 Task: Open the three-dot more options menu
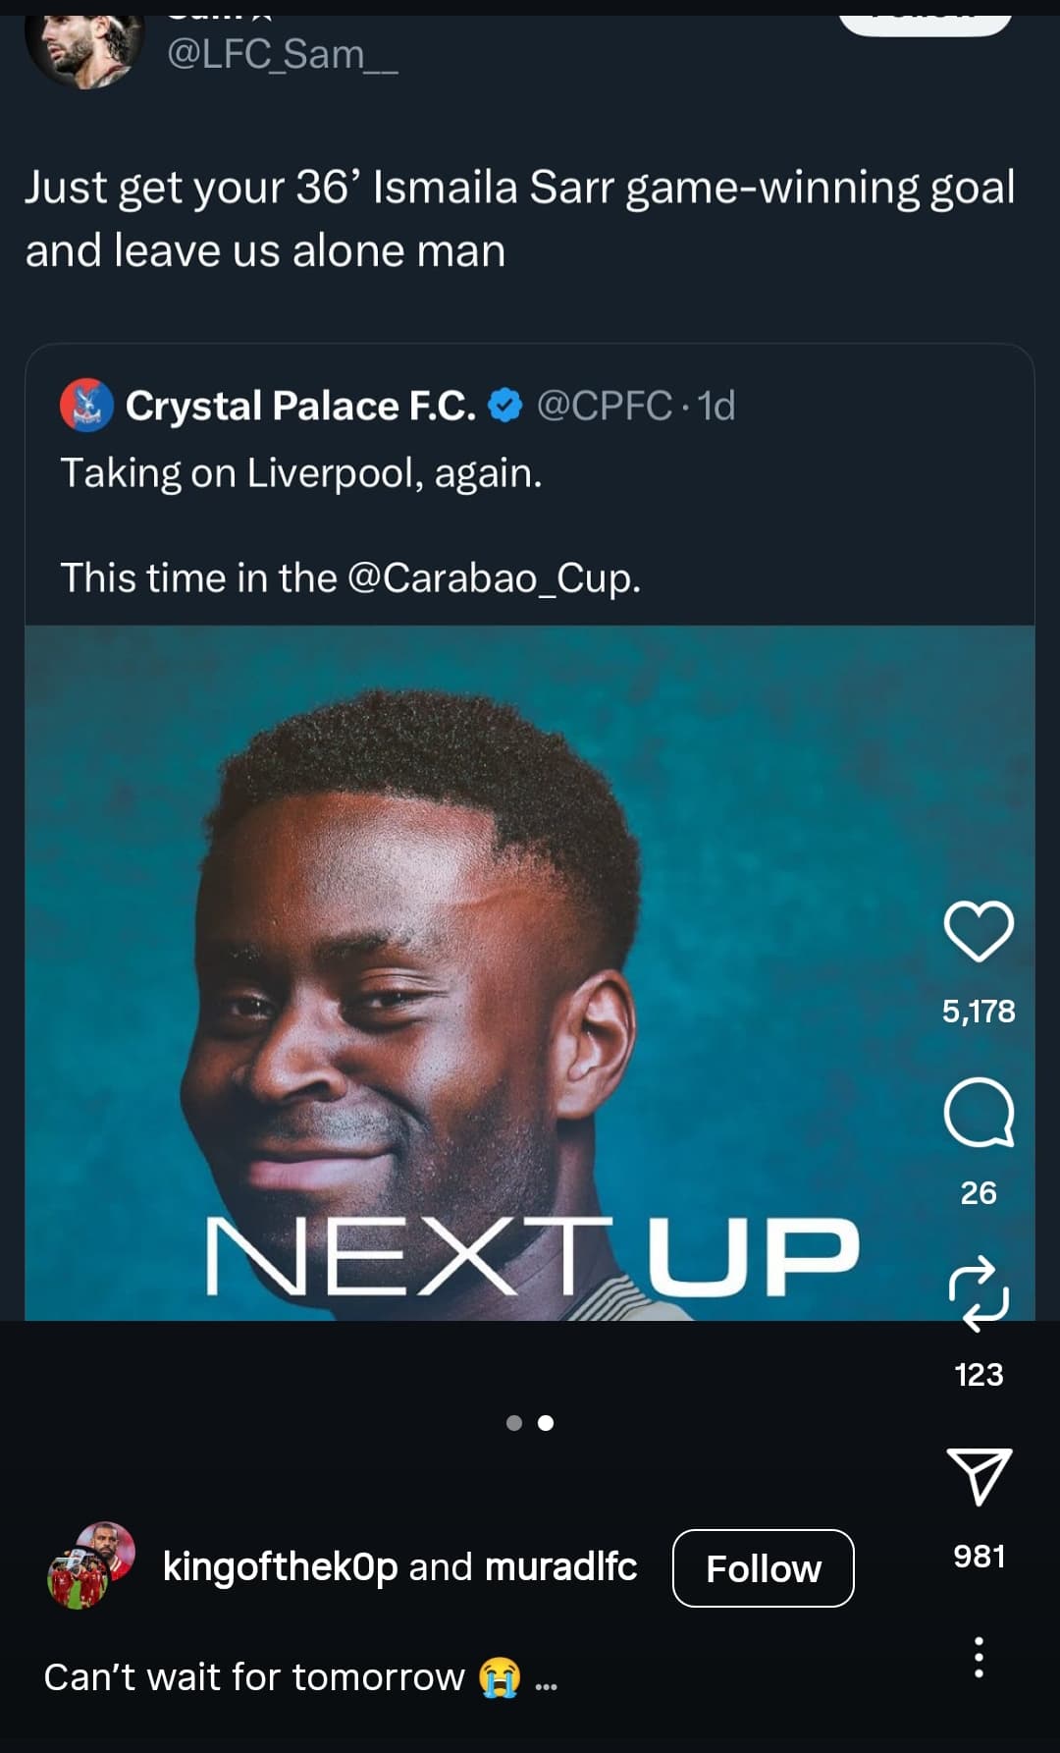click(979, 1657)
